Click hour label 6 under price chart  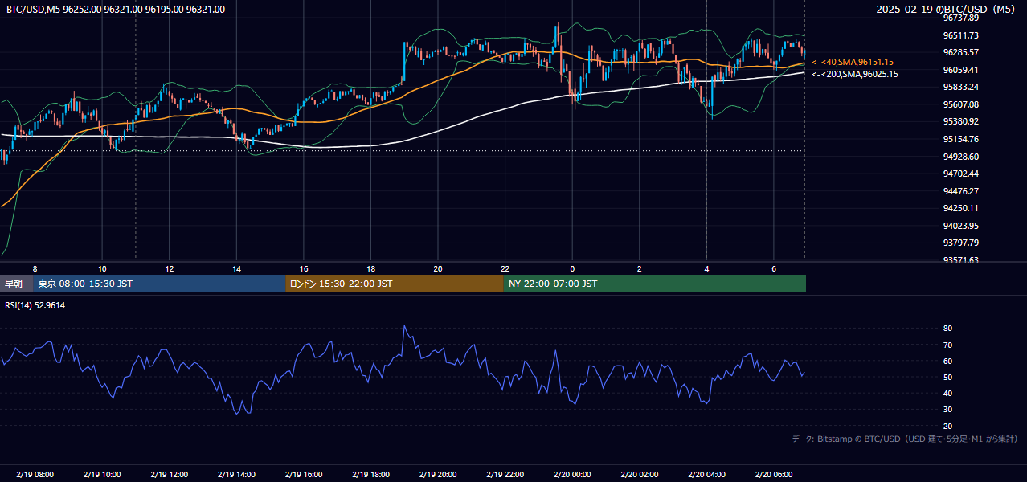click(773, 268)
